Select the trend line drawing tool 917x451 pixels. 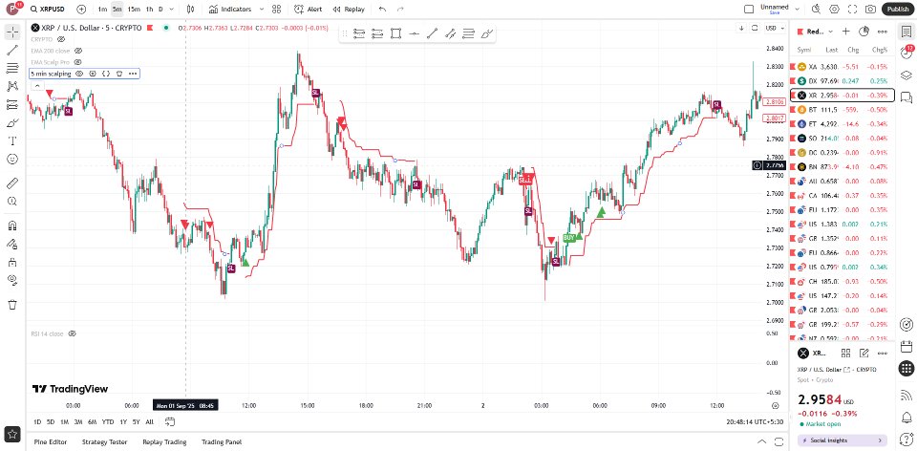tap(12, 51)
